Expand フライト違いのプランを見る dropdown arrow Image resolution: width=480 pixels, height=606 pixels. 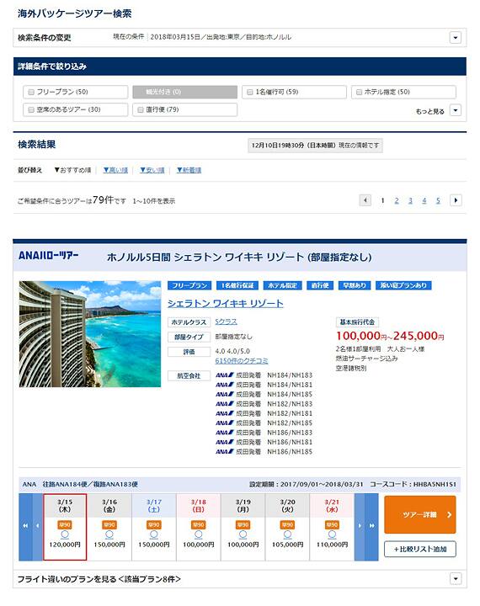(456, 579)
